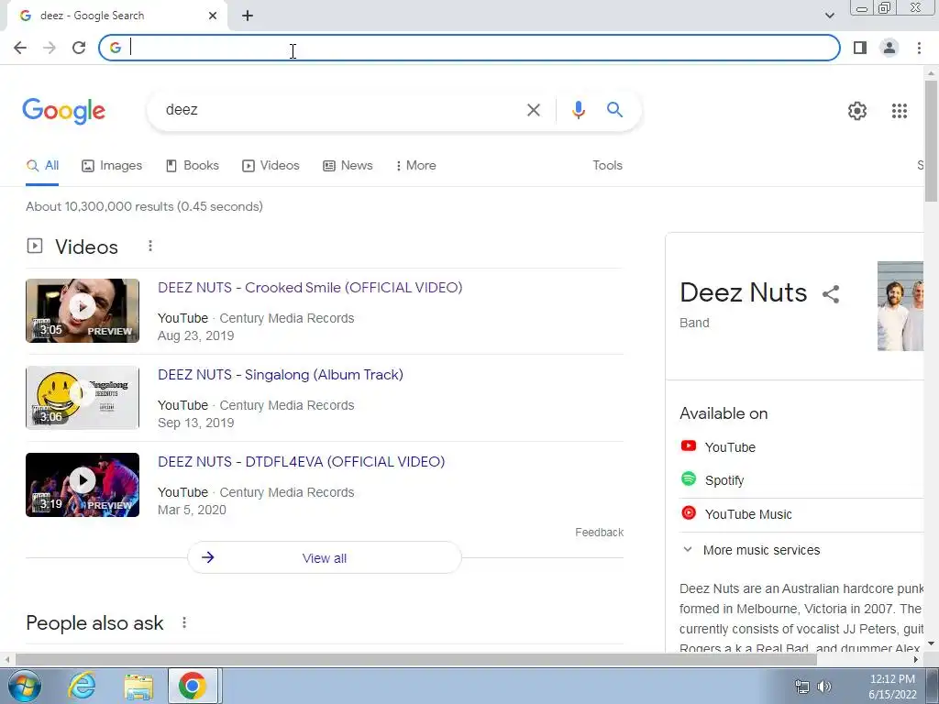Switch to the News tab
The height and width of the screenshot is (704, 939).
348,166
